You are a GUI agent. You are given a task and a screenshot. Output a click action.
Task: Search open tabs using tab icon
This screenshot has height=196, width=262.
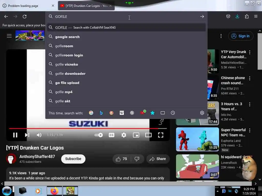tap(162, 113)
